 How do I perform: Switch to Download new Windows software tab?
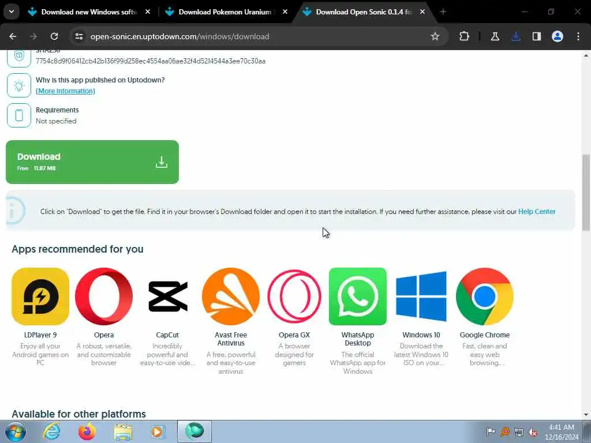(88, 12)
